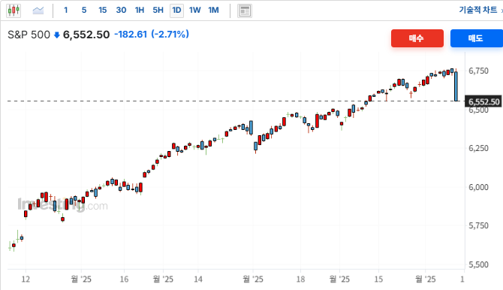Set the chart to 1W interval
This screenshot has width=503, height=290.
[194, 11]
